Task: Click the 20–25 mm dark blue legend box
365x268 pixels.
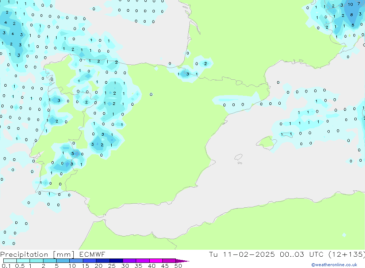Action: point(103,261)
